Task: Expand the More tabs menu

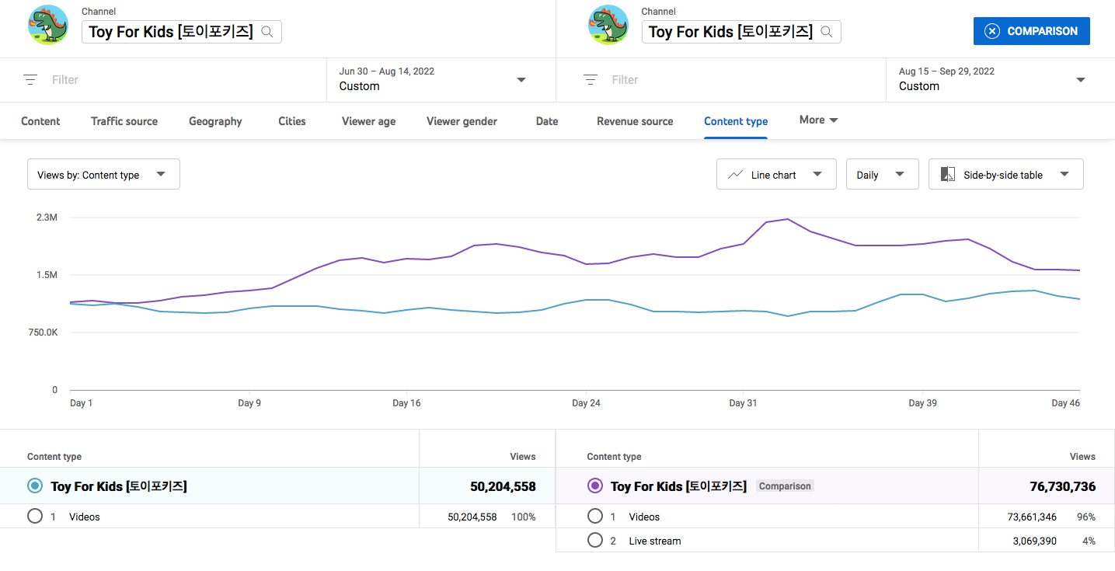Action: coord(819,120)
